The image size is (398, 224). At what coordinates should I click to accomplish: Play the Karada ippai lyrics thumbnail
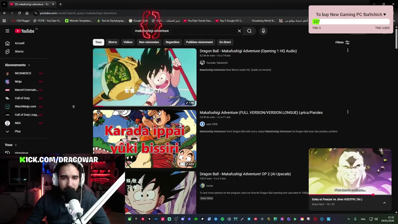click(145, 139)
